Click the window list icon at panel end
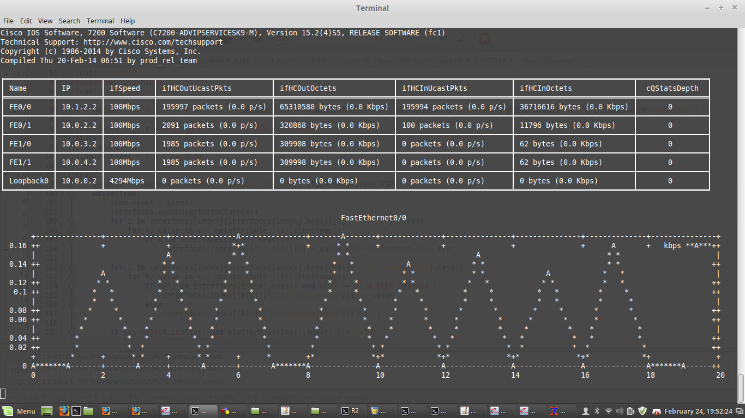Screen dimensions: 745x418 740,411
